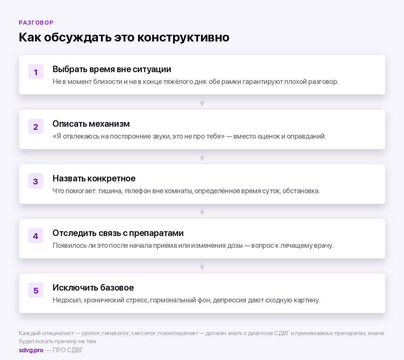This screenshot has width=404, height=360.
Task: Select heading 'Исключить базовое'
Action: click(93, 288)
